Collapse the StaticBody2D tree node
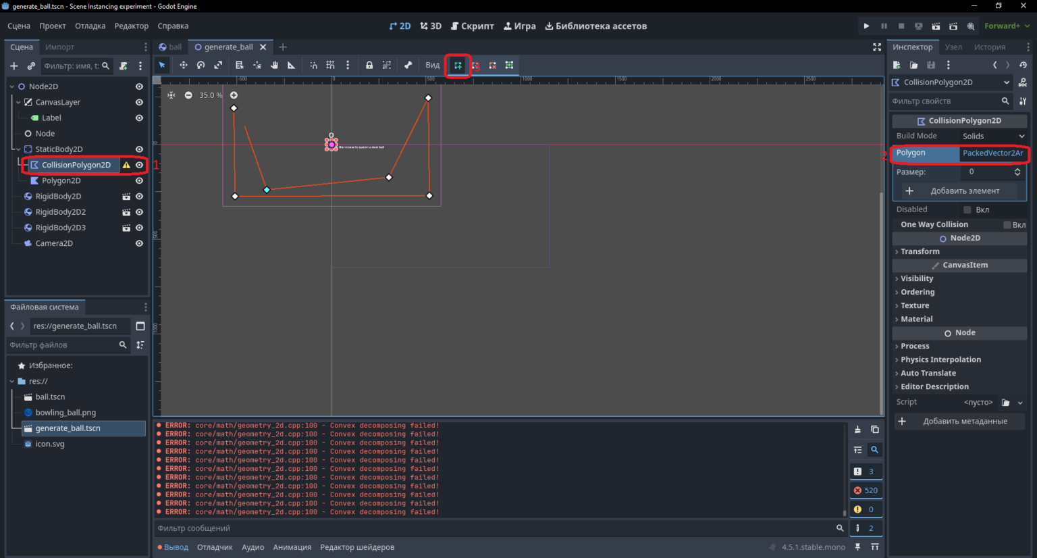The width and height of the screenshot is (1037, 558). pos(18,149)
